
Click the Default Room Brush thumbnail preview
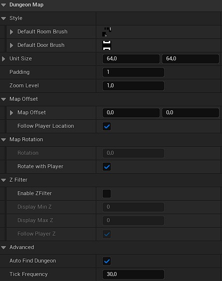107,32
